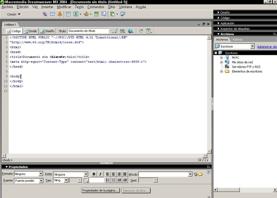
Task: Insert a hyperlink from the Común bar
Action: 45,14
